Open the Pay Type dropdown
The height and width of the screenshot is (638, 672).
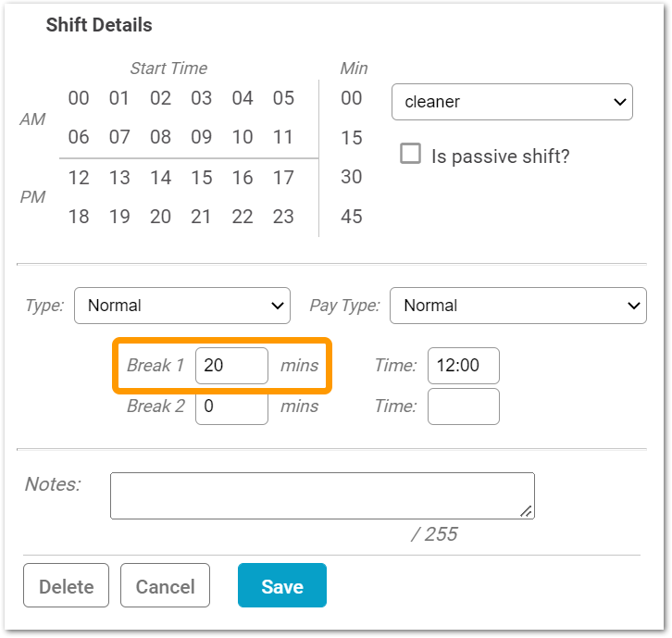(x=517, y=306)
